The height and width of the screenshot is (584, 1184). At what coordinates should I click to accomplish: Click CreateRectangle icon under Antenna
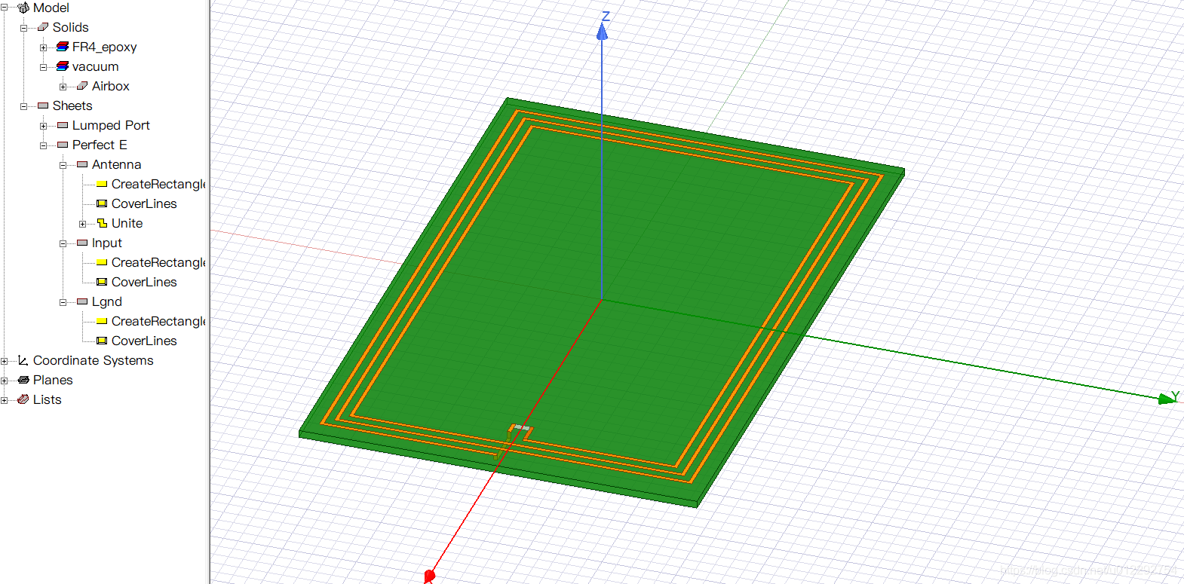[102, 184]
